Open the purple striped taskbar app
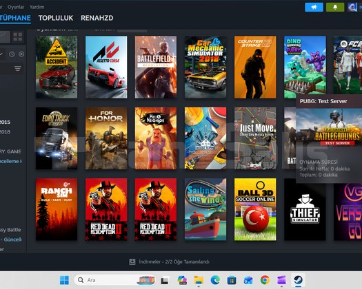Screen dimensions: 362x289 click(281, 280)
